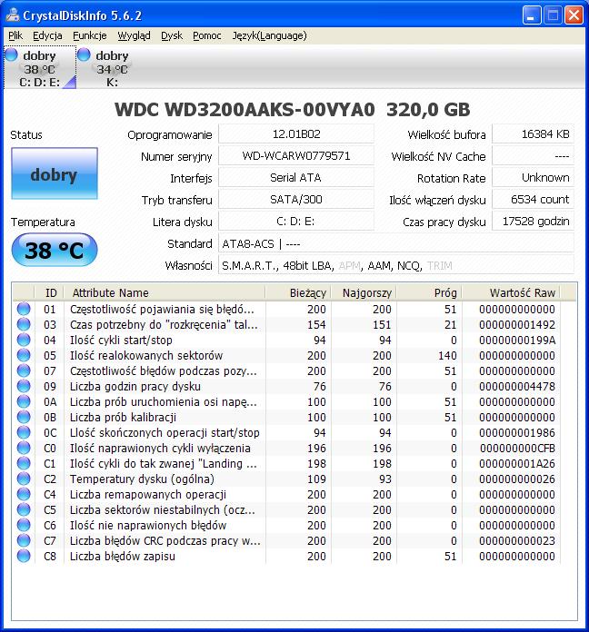Viewport: 589px width, 632px height.
Task: Click the blue dobry status button
Action: point(54,173)
